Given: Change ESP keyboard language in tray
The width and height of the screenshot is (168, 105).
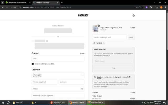Looking at the screenshot, I should (x=151, y=103).
